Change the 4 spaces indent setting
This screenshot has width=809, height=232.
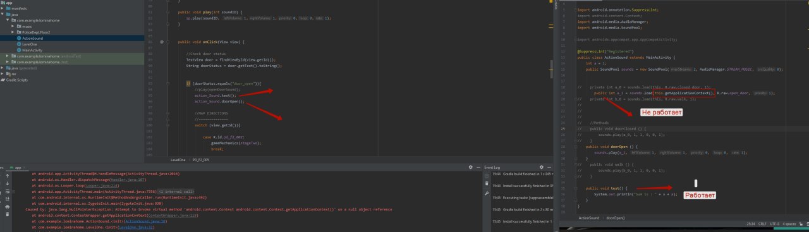tap(789, 223)
